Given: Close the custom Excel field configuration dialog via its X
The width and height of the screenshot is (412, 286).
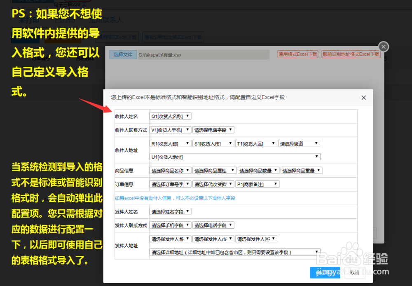Looking at the screenshot, I should click(363, 98).
